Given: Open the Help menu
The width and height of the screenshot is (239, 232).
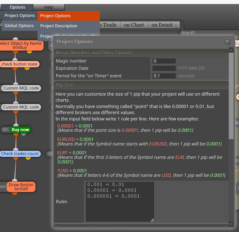Looking at the screenshot, I should coord(49,7).
